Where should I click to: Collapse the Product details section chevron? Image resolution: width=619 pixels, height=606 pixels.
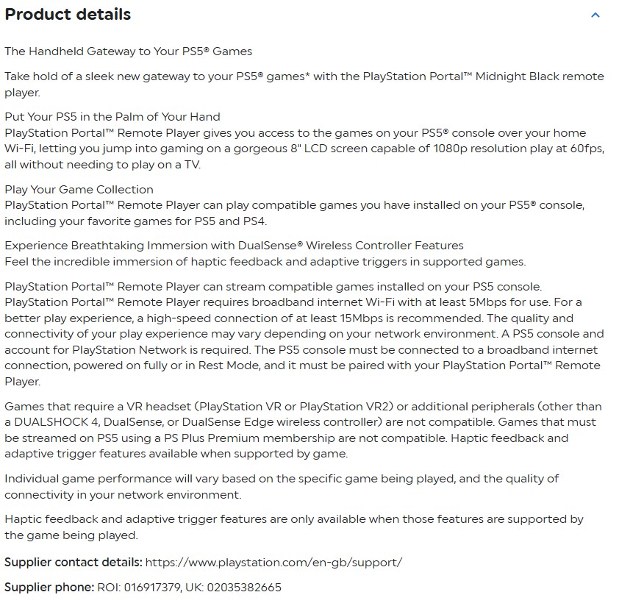click(x=595, y=15)
